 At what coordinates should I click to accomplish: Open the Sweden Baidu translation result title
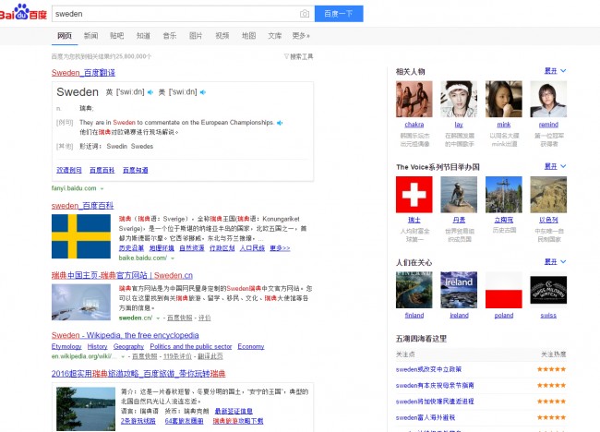click(83, 73)
